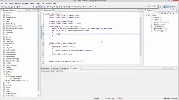Click the editor vertical scrollbar
The image size is (179, 100).
tap(140, 37)
